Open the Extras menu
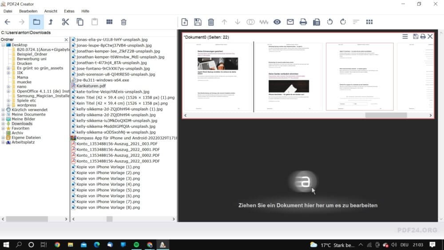Image resolution: width=444 pixels, height=250 pixels. pos(69,11)
